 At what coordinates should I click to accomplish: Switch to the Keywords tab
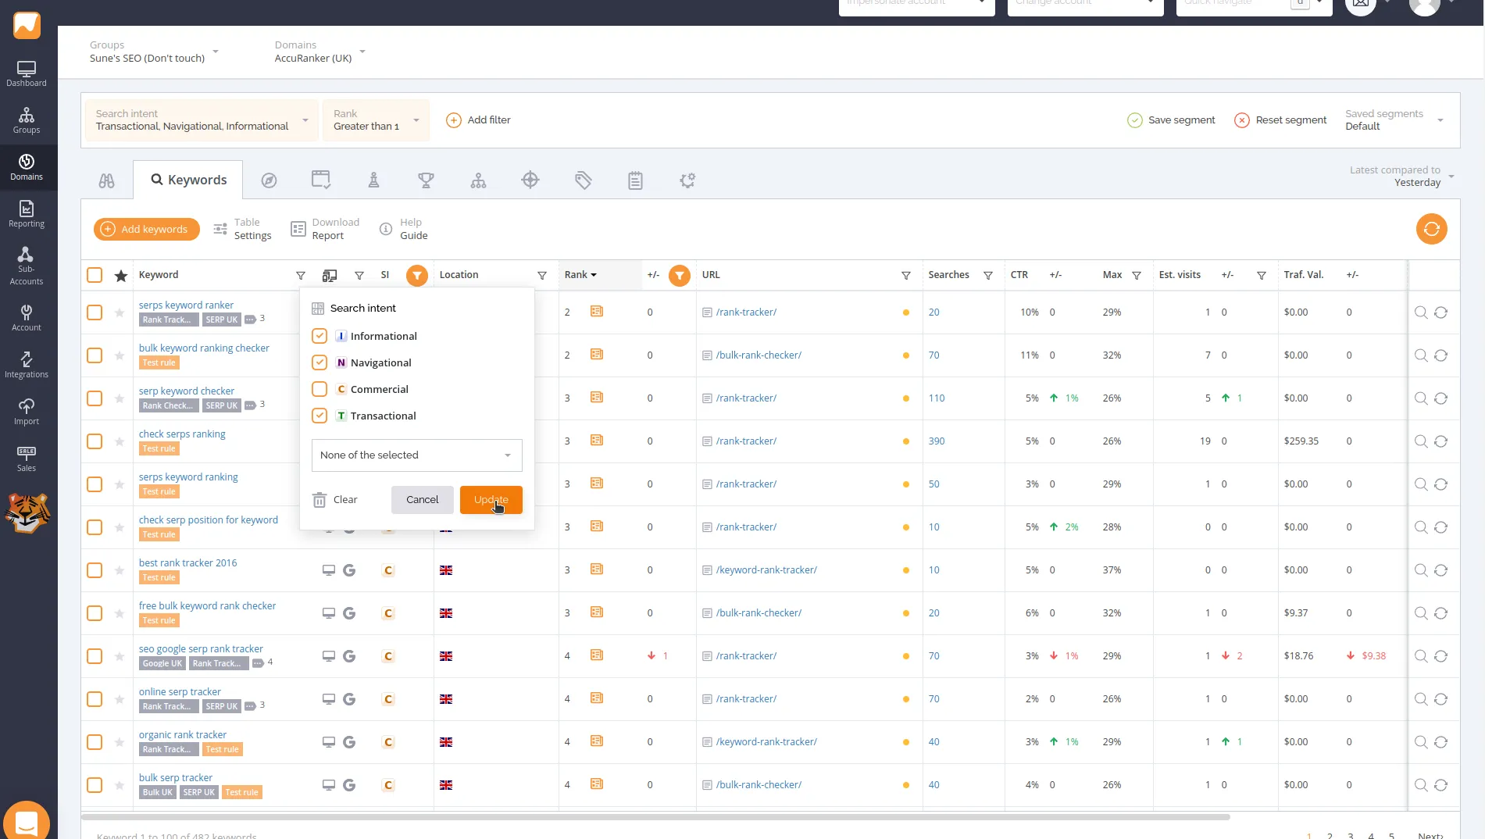(187, 180)
